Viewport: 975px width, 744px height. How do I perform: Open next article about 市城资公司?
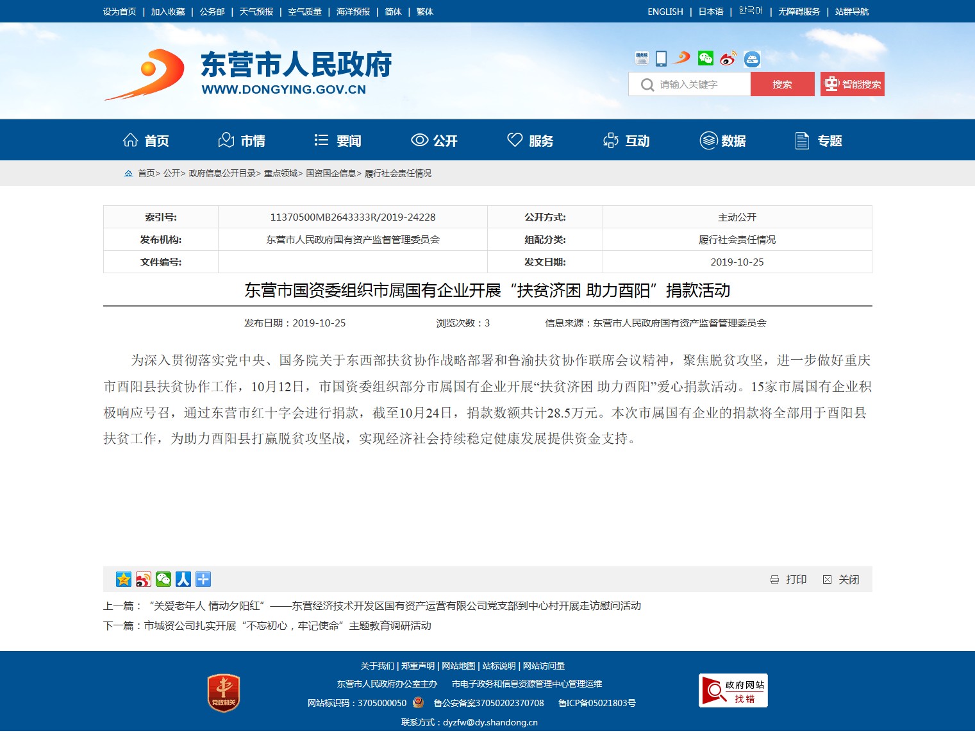pyautogui.click(x=287, y=625)
